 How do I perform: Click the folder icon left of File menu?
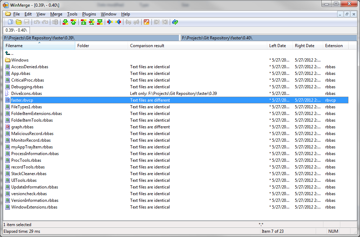pos(8,14)
